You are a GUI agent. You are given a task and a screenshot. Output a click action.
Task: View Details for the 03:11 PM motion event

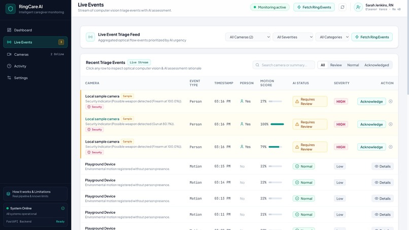(383, 215)
